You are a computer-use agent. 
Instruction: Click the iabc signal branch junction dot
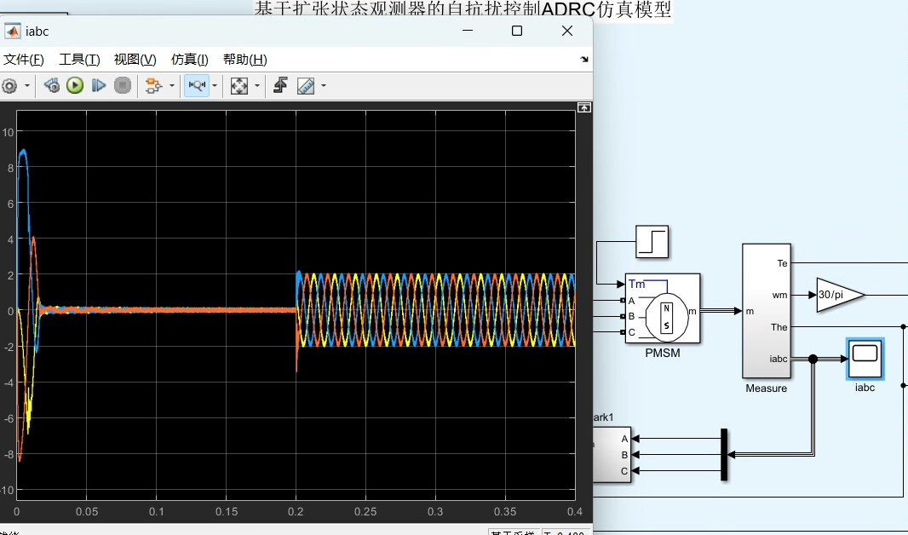point(813,359)
